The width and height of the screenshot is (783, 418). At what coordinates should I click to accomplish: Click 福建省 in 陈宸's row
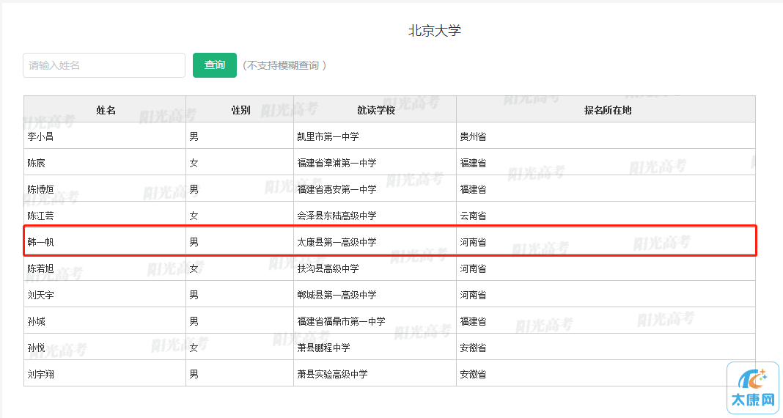pyautogui.click(x=473, y=163)
